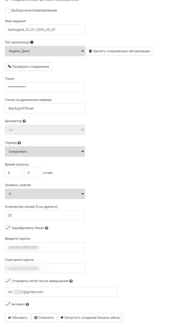Open the Тип хранилища dropdown showing Яндекс Диск
The height and width of the screenshot is (329, 171).
45,51
